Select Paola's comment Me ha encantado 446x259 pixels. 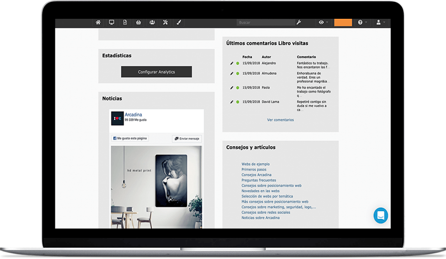click(x=314, y=92)
